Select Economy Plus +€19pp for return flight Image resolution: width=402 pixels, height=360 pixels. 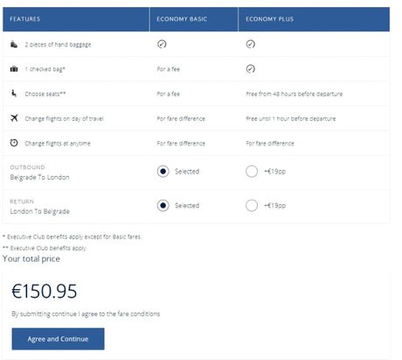(252, 206)
